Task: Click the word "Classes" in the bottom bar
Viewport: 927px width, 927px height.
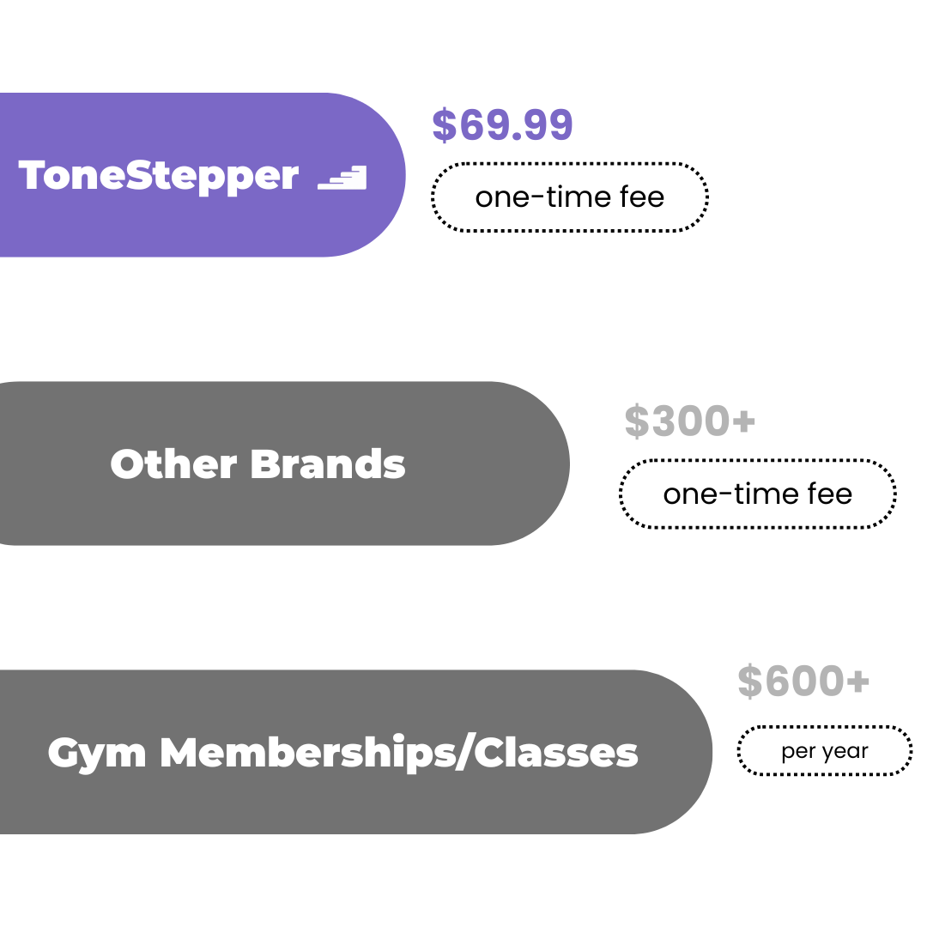Action: click(556, 753)
